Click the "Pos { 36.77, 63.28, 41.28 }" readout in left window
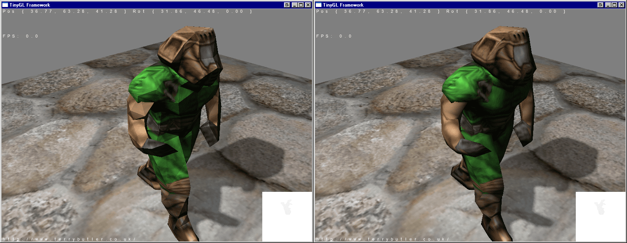The height and width of the screenshot is (243, 627). (x=65, y=12)
